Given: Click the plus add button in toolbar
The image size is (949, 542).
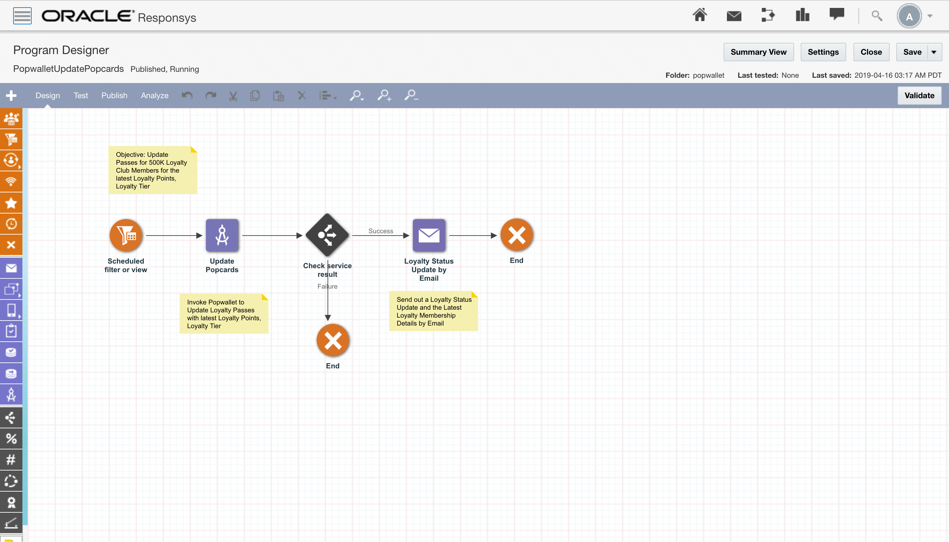Looking at the screenshot, I should pos(11,96).
